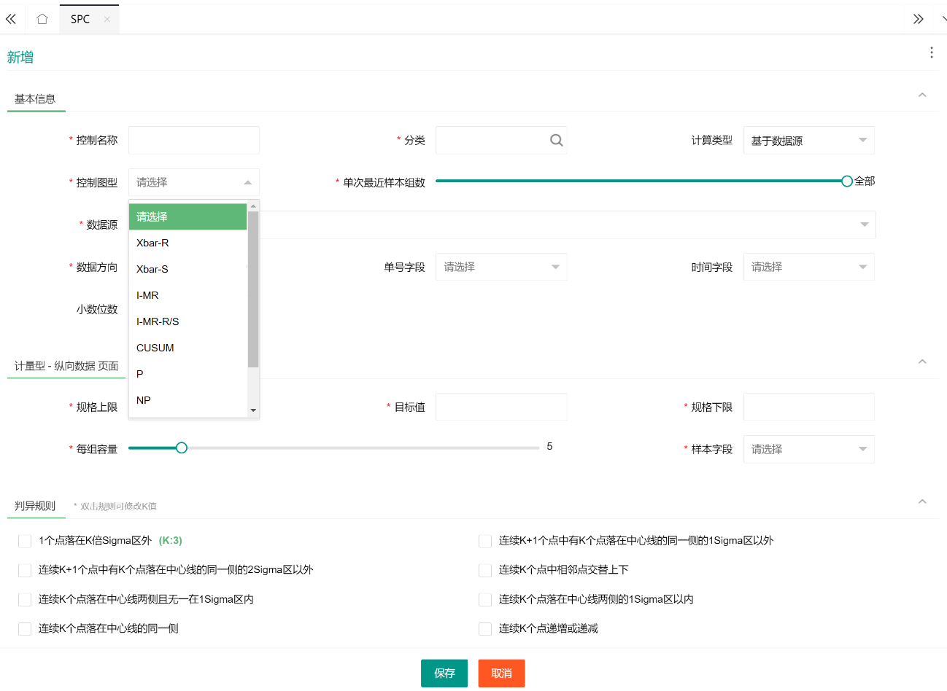947x691 pixels.
Task: Open the 计算类型 dropdown
Action: point(808,141)
